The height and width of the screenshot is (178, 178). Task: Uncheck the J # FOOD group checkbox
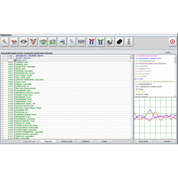[135, 79]
